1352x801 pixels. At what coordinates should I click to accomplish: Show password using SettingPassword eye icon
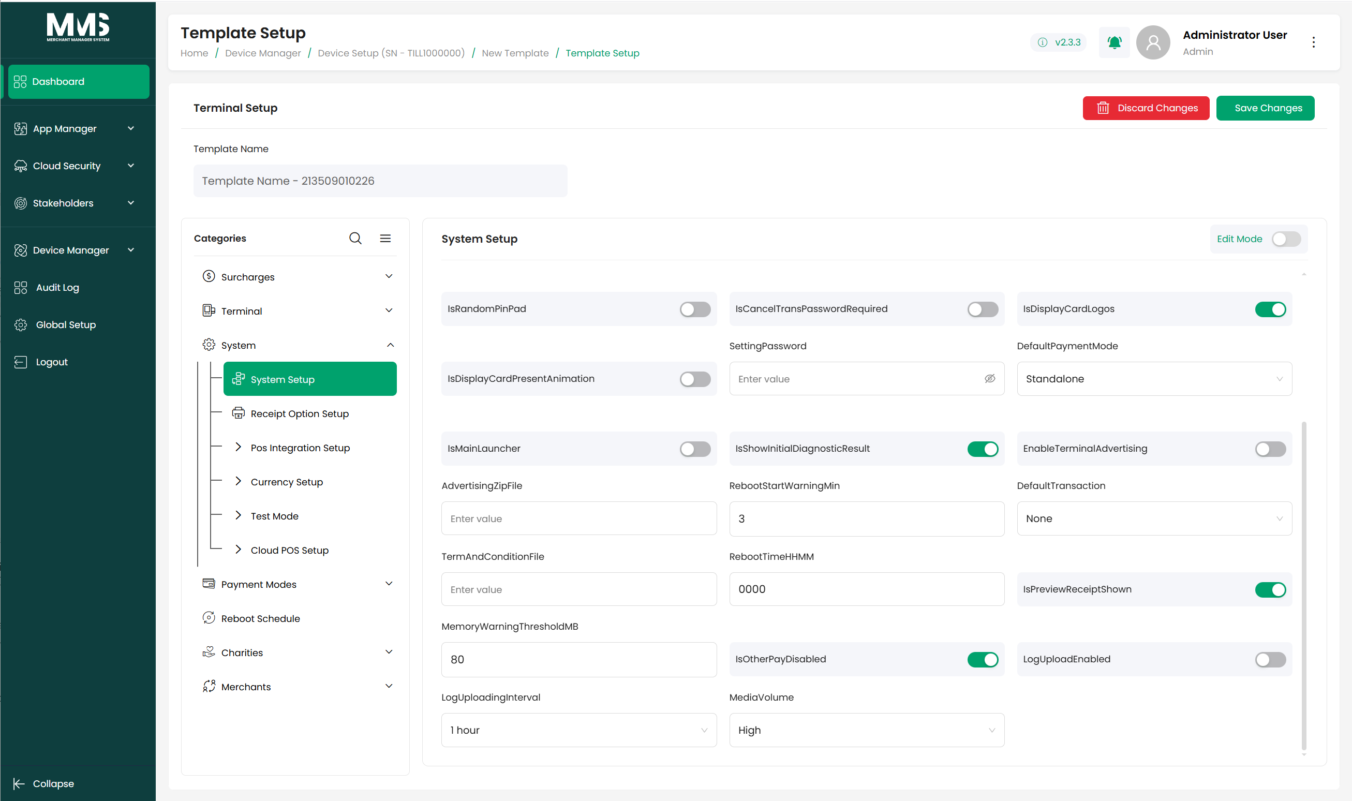(989, 379)
